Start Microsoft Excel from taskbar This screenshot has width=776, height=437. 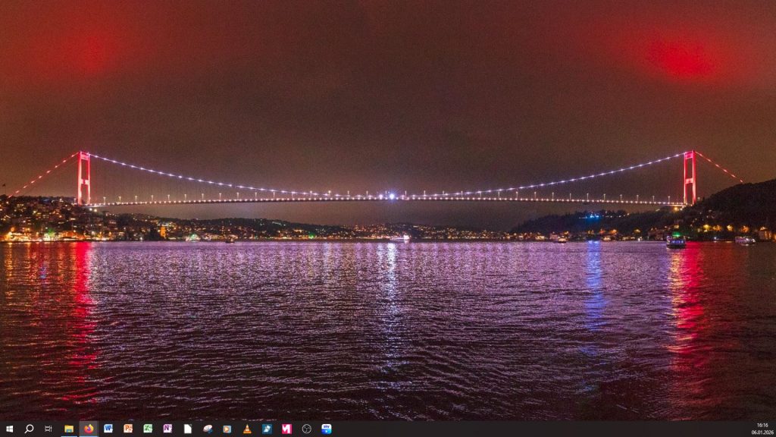(x=148, y=429)
